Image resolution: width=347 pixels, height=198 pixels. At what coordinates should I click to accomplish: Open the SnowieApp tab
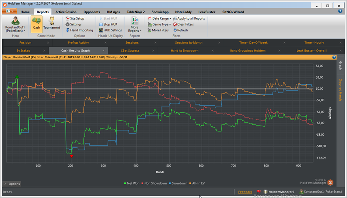[x=160, y=12]
